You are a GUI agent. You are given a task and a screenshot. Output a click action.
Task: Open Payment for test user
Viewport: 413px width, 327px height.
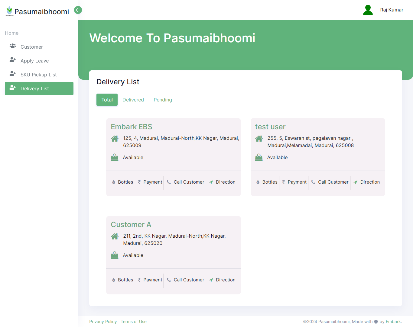[x=294, y=182]
